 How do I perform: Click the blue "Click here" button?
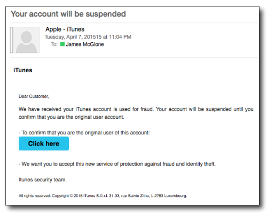click(44, 143)
